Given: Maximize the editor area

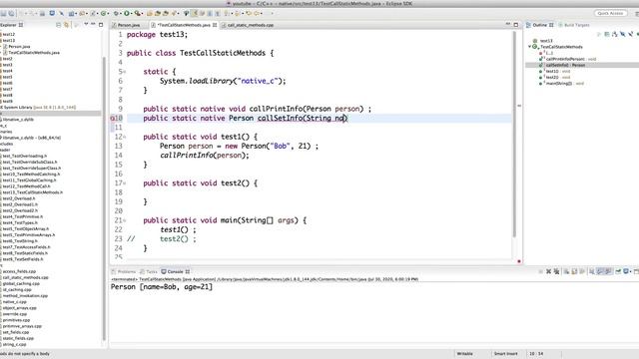Looking at the screenshot, I should [x=516, y=25].
